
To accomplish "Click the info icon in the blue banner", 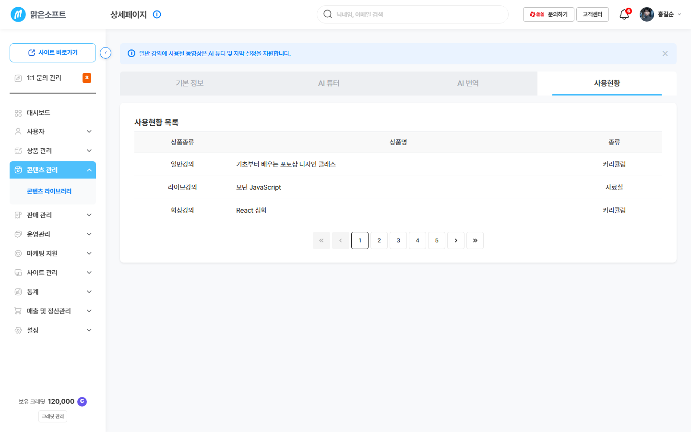I will [131, 53].
